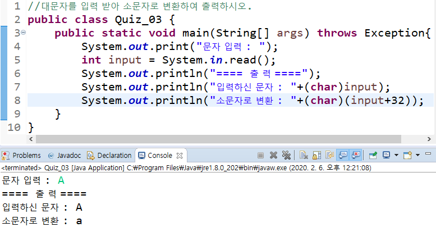Click the closing brace on line 10
Image resolution: width=436 pixels, height=227 pixels.
[x=31, y=128]
